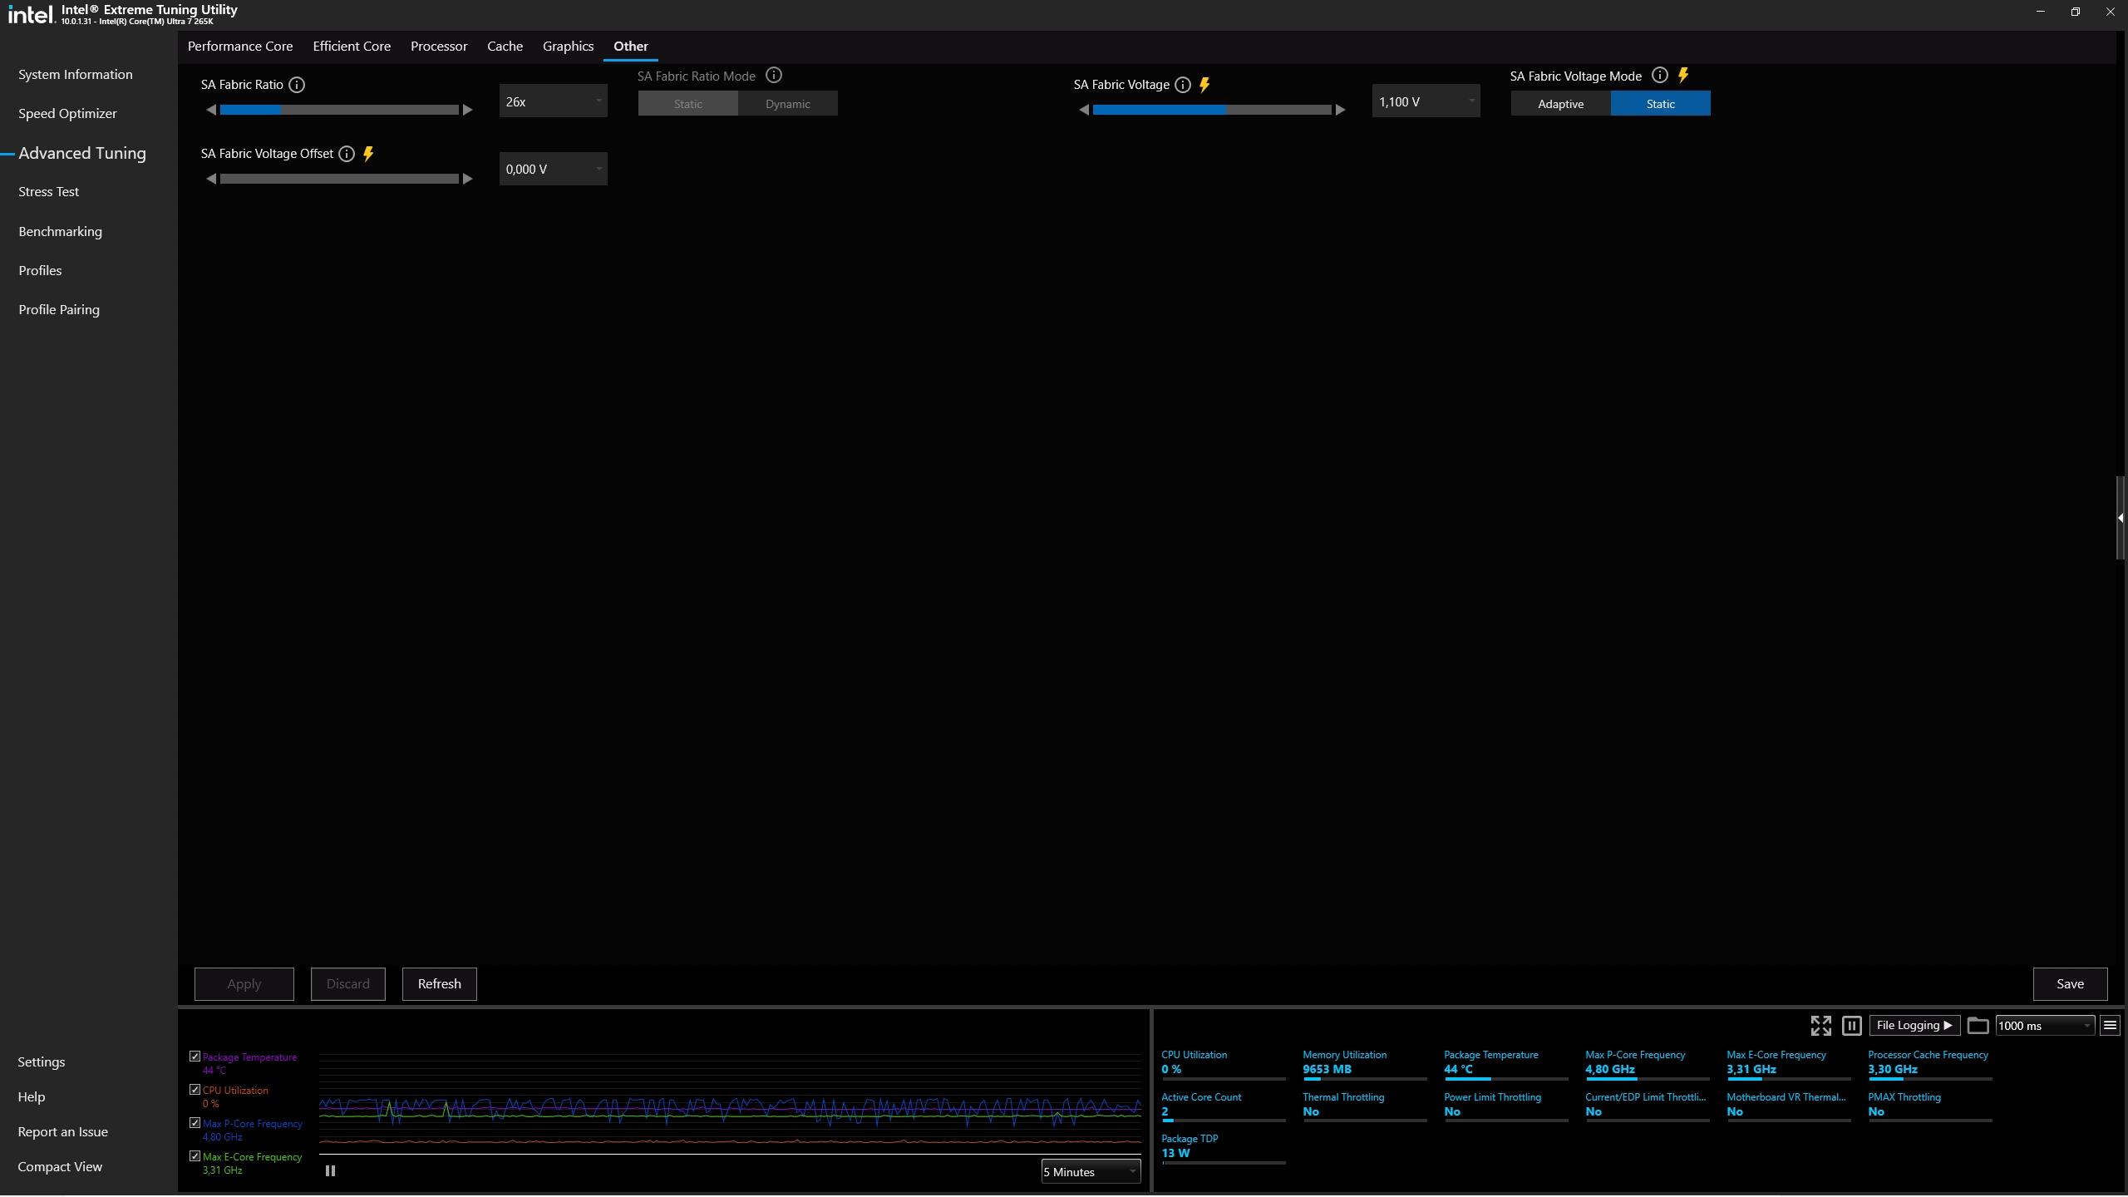Screen dimensions: 2128x1197
Task: Click the Refresh button
Action: pyautogui.click(x=439, y=984)
